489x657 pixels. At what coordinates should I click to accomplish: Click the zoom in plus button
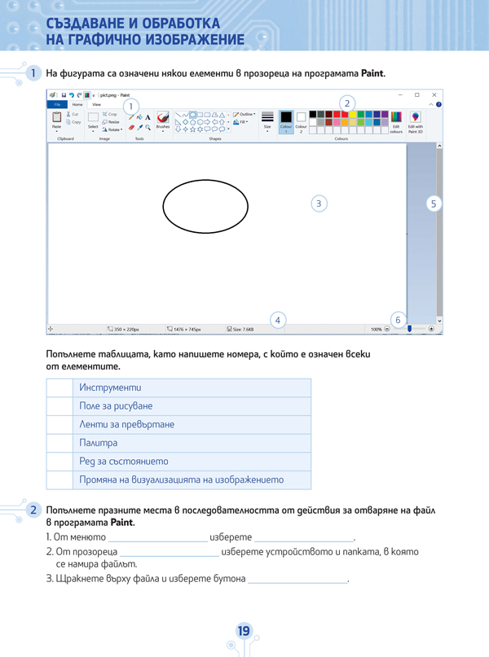(x=431, y=330)
